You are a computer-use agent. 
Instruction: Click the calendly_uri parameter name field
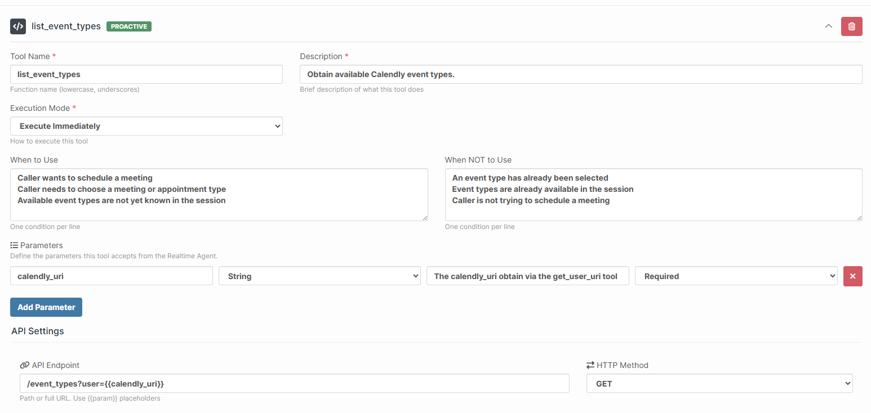coord(111,276)
